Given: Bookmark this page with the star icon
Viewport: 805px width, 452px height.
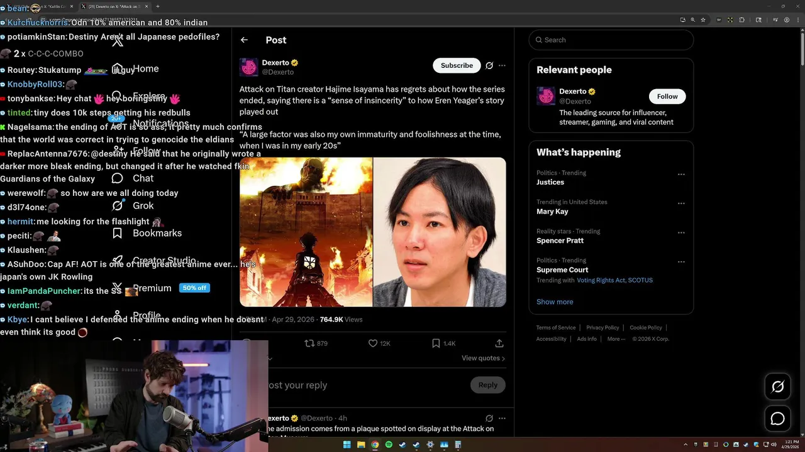Looking at the screenshot, I should [x=703, y=19].
